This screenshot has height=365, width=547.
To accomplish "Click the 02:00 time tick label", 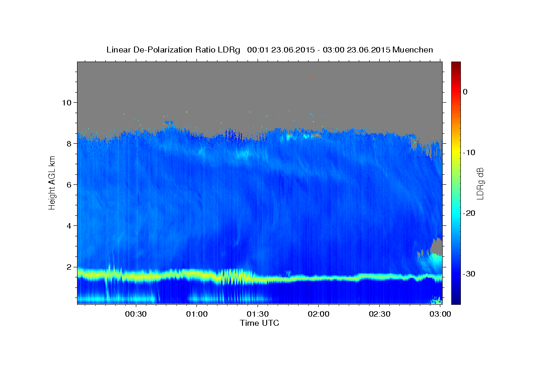I will pyautogui.click(x=318, y=314).
